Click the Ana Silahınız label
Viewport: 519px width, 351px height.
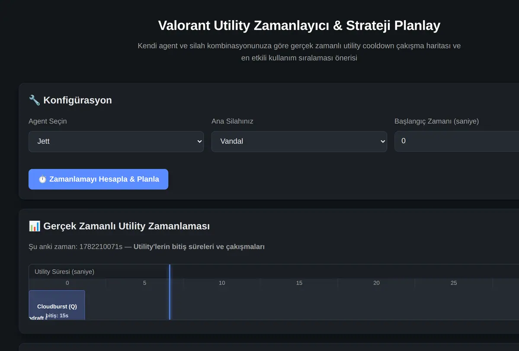click(x=232, y=121)
